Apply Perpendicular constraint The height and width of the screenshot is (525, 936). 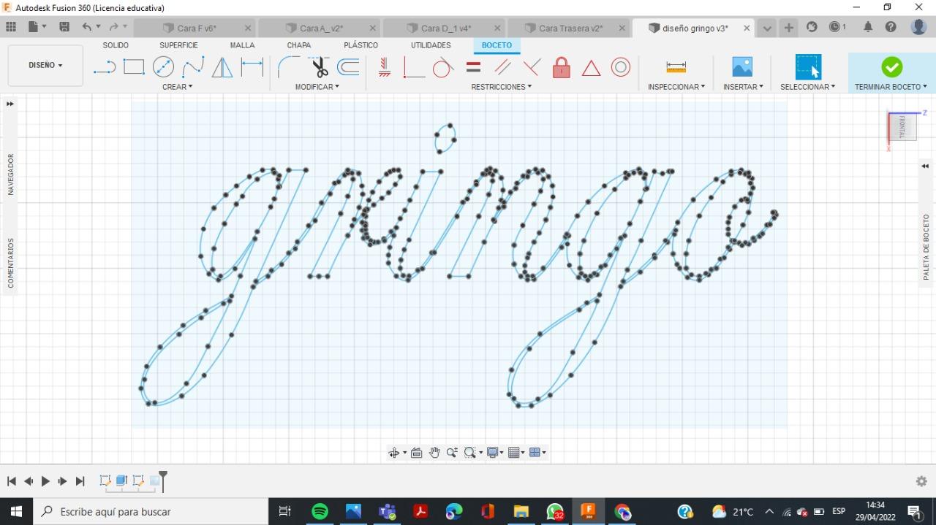414,67
